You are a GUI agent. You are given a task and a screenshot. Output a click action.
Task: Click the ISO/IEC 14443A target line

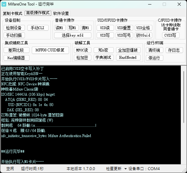(28, 94)
